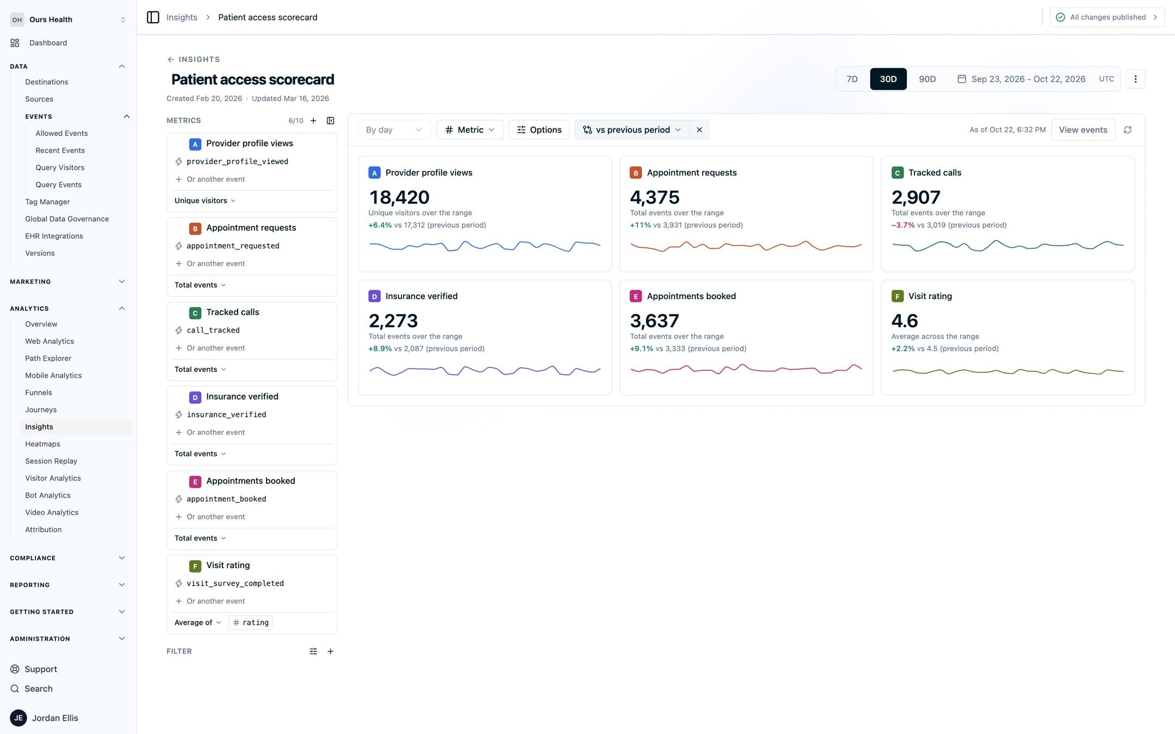Screen dimensions: 1175x734
Task: Click the back arrow to Insights
Action: 171,59
